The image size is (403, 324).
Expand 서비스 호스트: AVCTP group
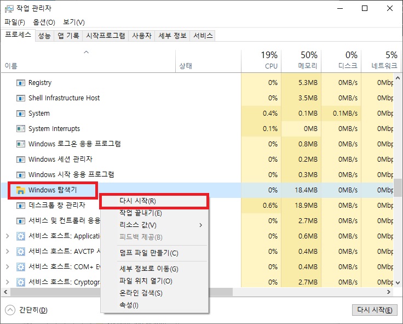[8, 252]
